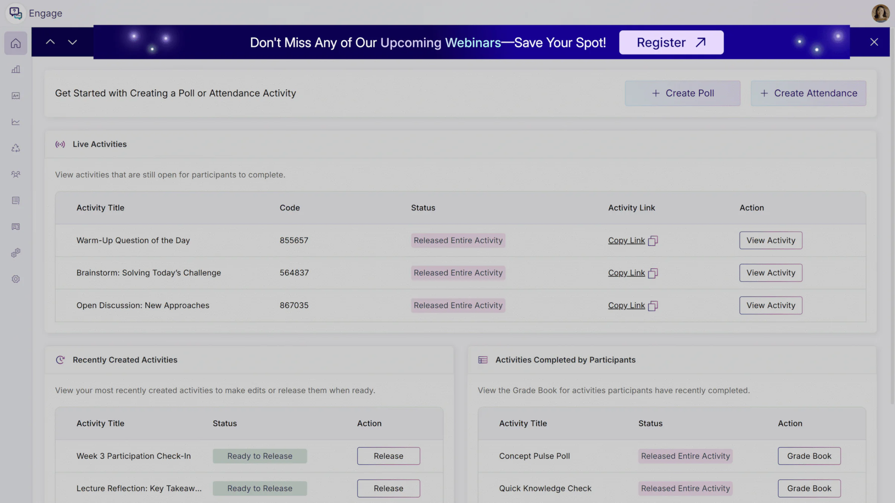Open the participants group icon
The width and height of the screenshot is (895, 503).
(16, 174)
